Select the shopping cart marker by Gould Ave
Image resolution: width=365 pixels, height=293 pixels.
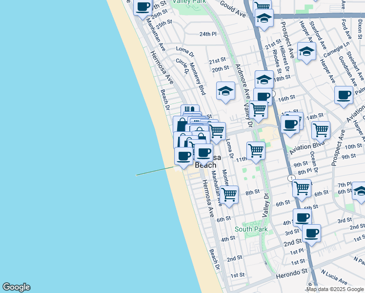point(263,6)
